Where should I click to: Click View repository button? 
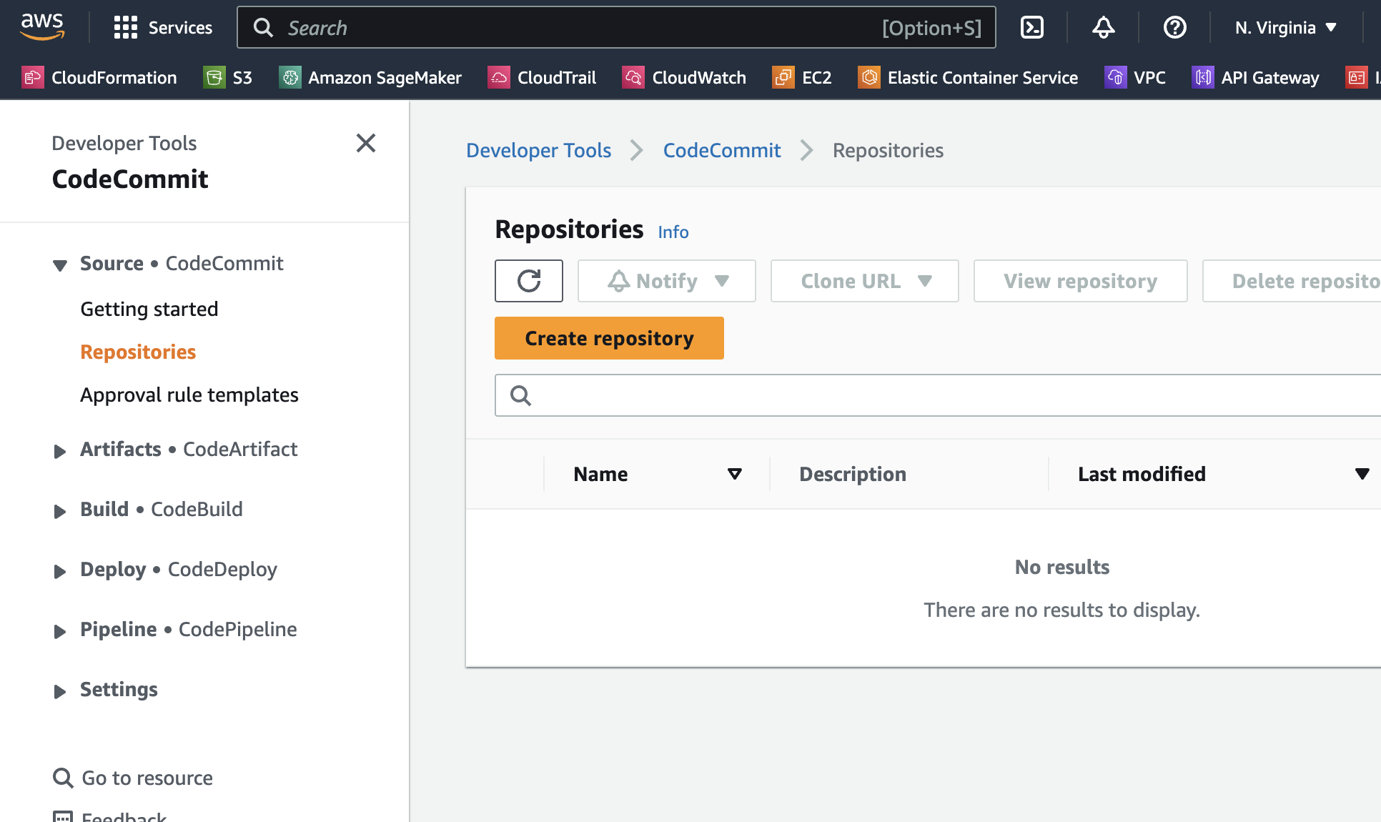click(x=1081, y=281)
